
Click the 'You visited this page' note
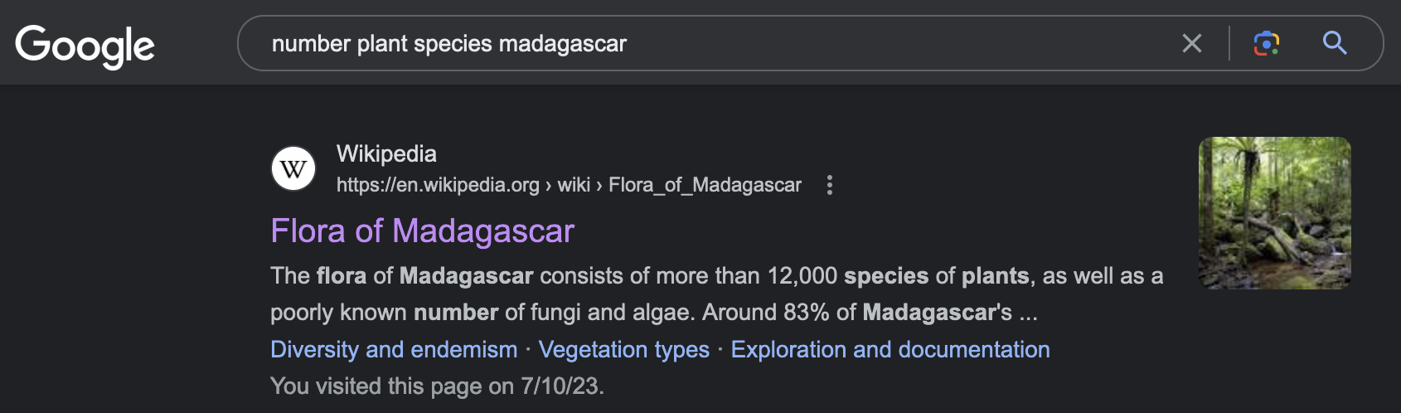coord(437,386)
